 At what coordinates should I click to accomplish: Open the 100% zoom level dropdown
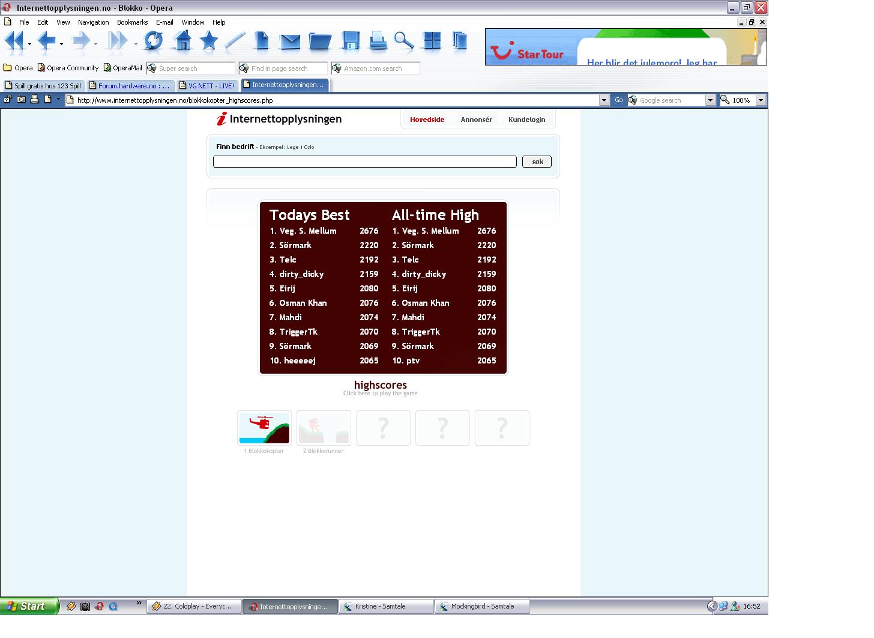click(x=761, y=100)
